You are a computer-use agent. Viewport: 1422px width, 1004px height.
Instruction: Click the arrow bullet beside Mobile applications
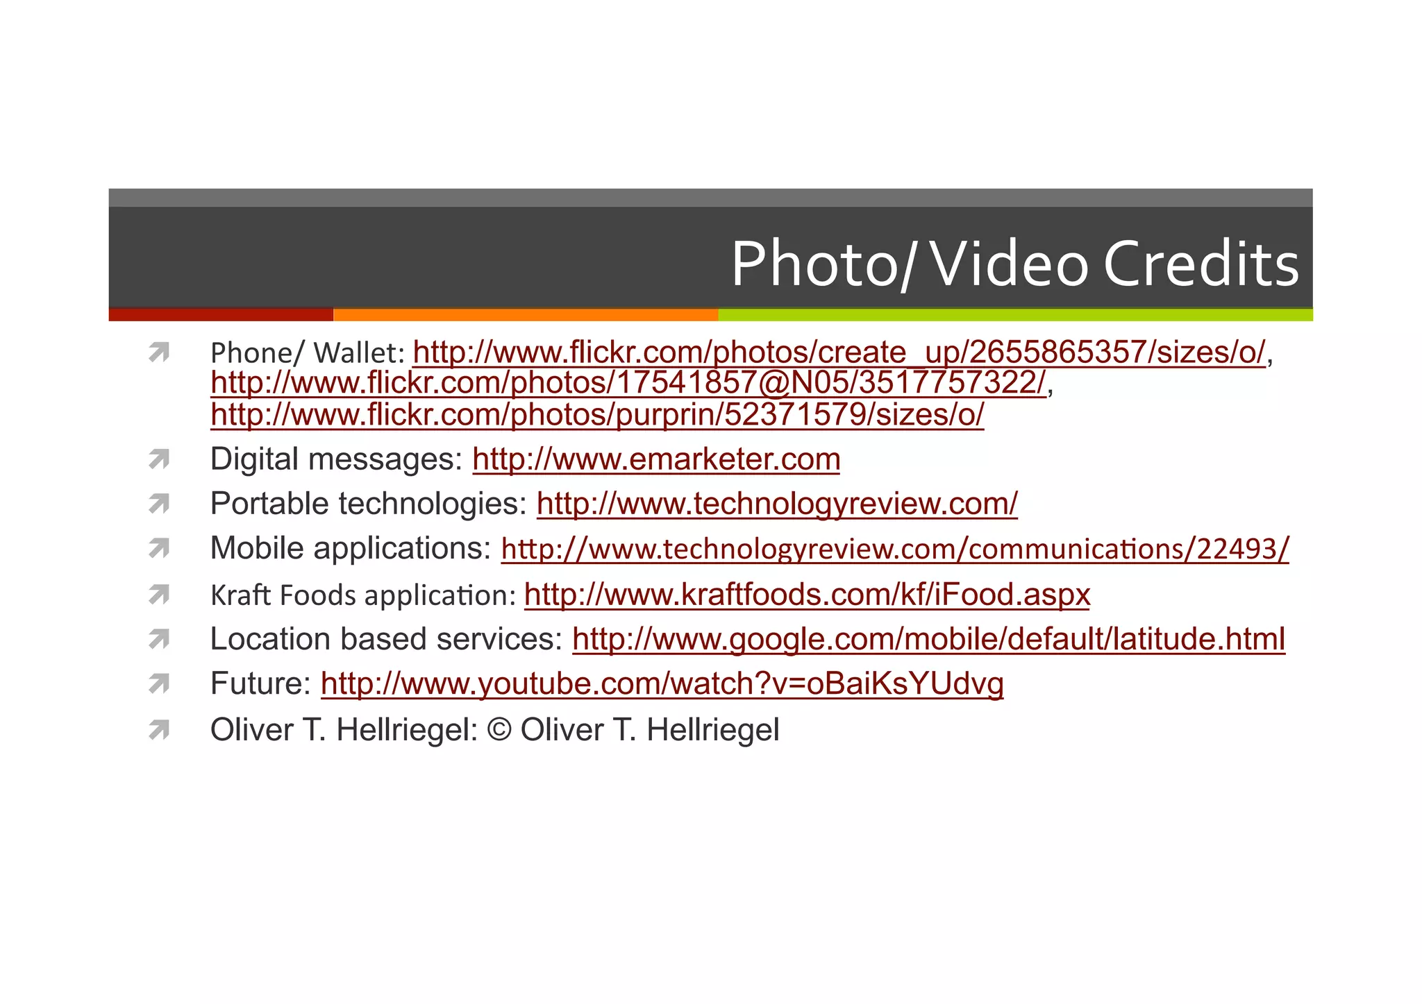pos(159,549)
